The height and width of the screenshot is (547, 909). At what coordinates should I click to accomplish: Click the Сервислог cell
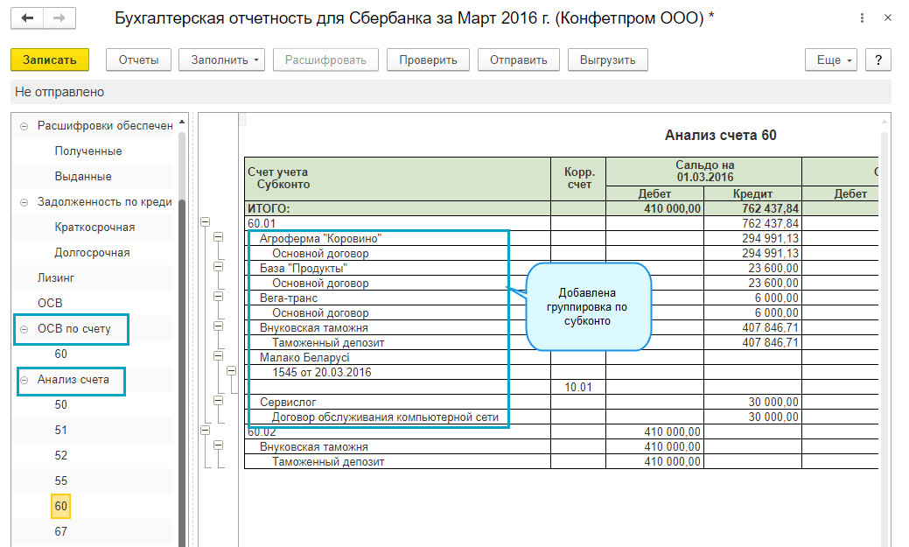coord(398,402)
